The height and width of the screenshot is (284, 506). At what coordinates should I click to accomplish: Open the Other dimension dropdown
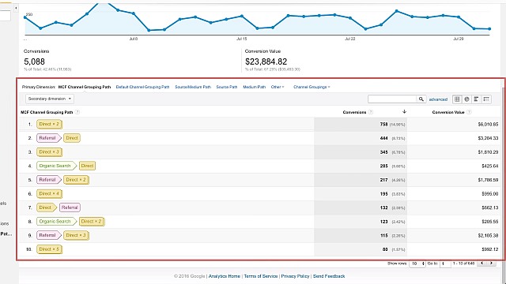pos(278,87)
